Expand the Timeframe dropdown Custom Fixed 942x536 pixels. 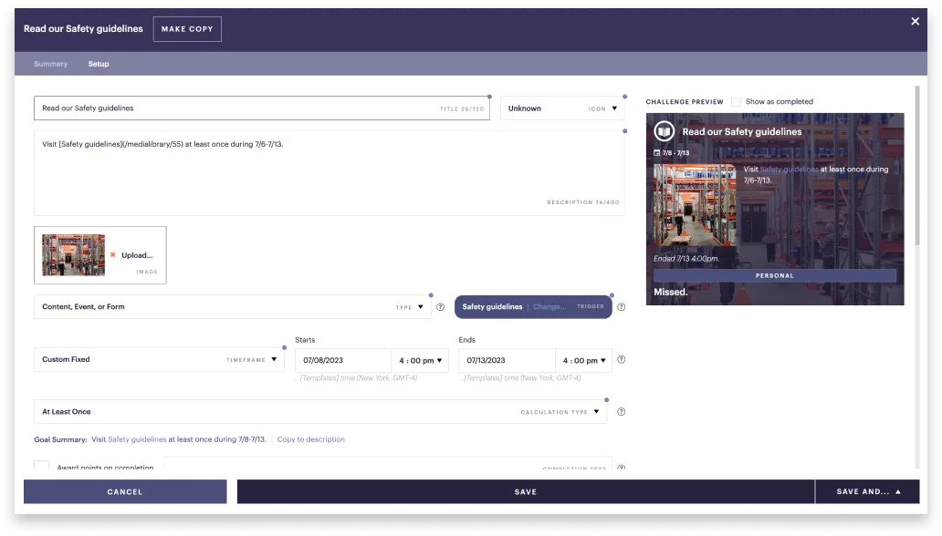tap(159, 359)
